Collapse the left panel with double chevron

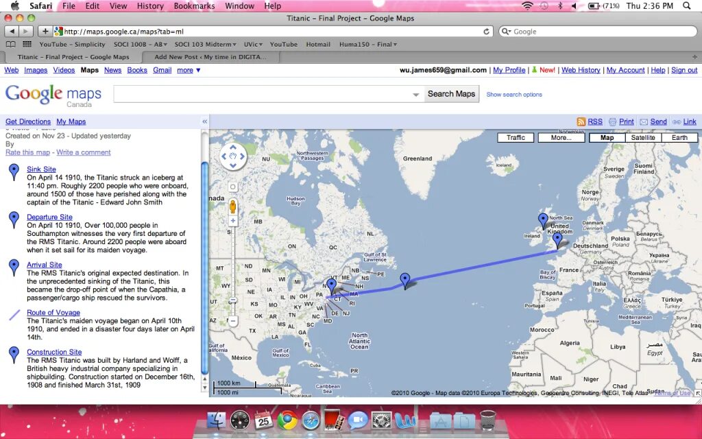tap(204, 121)
